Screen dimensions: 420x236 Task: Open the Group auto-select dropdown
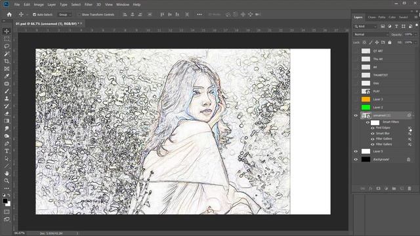pyautogui.click(x=65, y=14)
